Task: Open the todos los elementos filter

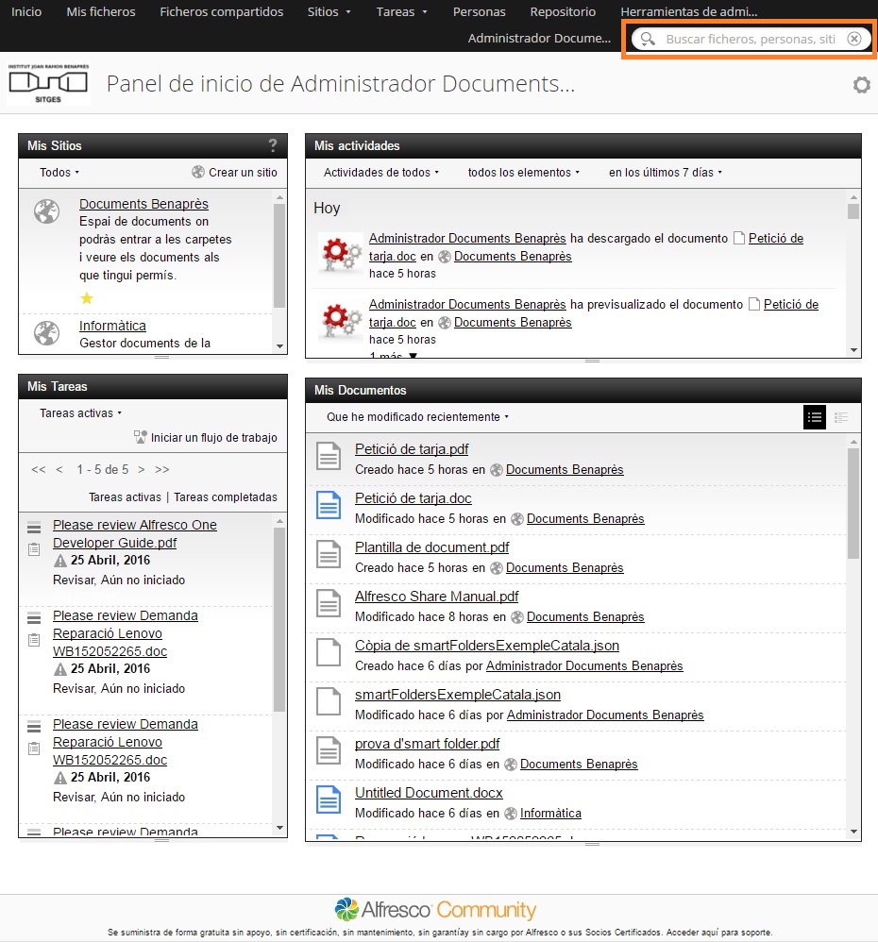Action: (523, 173)
